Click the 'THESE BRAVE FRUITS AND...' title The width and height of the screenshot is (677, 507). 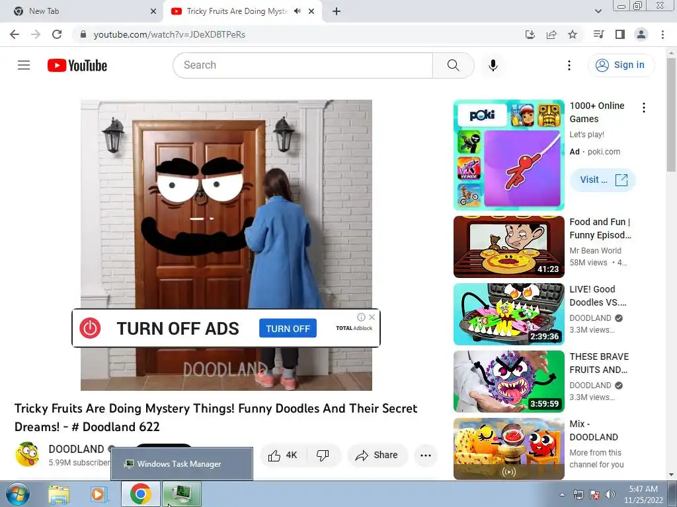coord(599,363)
